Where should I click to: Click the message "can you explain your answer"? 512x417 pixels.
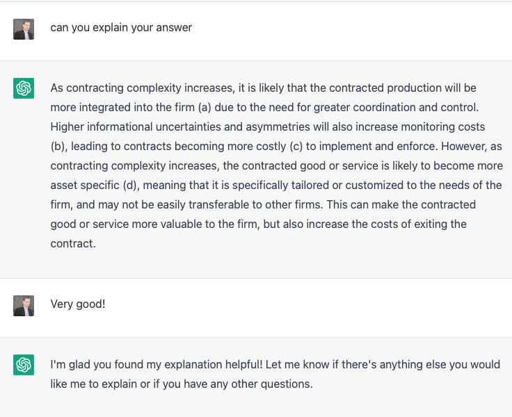(121, 28)
